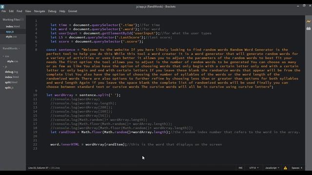Open the UTF-8 encoding dropdown
The image size is (312, 175).
(254, 168)
